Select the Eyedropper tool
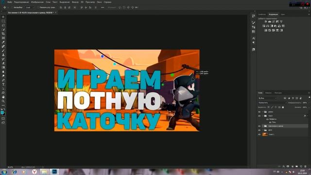The height and width of the screenshot is (175, 311). pos(3,42)
